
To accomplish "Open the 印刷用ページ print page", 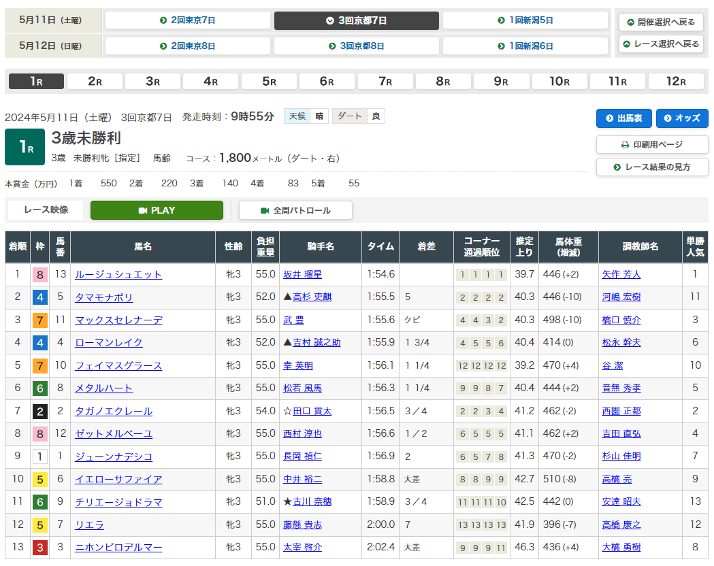I will click(651, 145).
